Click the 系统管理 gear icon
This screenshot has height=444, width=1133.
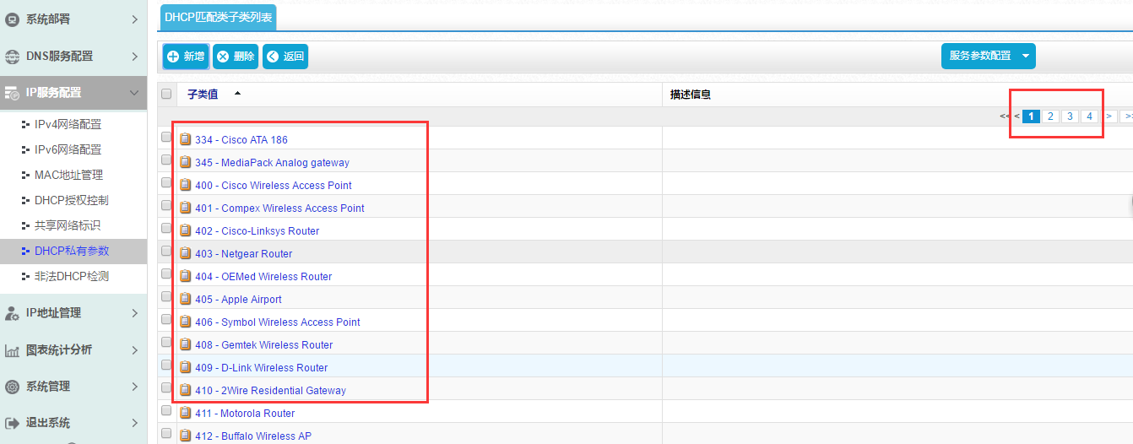(x=12, y=387)
